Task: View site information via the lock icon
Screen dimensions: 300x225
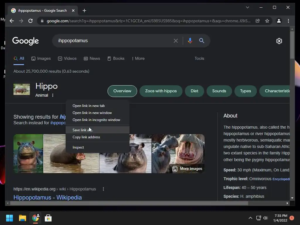Action: click(42, 21)
